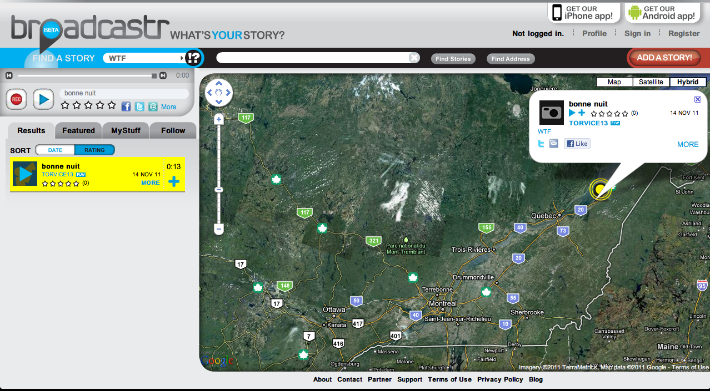Click the red REC record button

tap(17, 99)
